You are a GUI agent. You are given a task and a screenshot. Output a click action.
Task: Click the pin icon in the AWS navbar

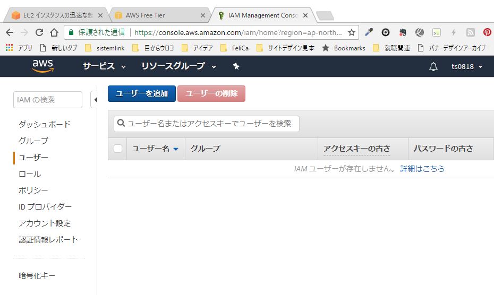[236, 66]
